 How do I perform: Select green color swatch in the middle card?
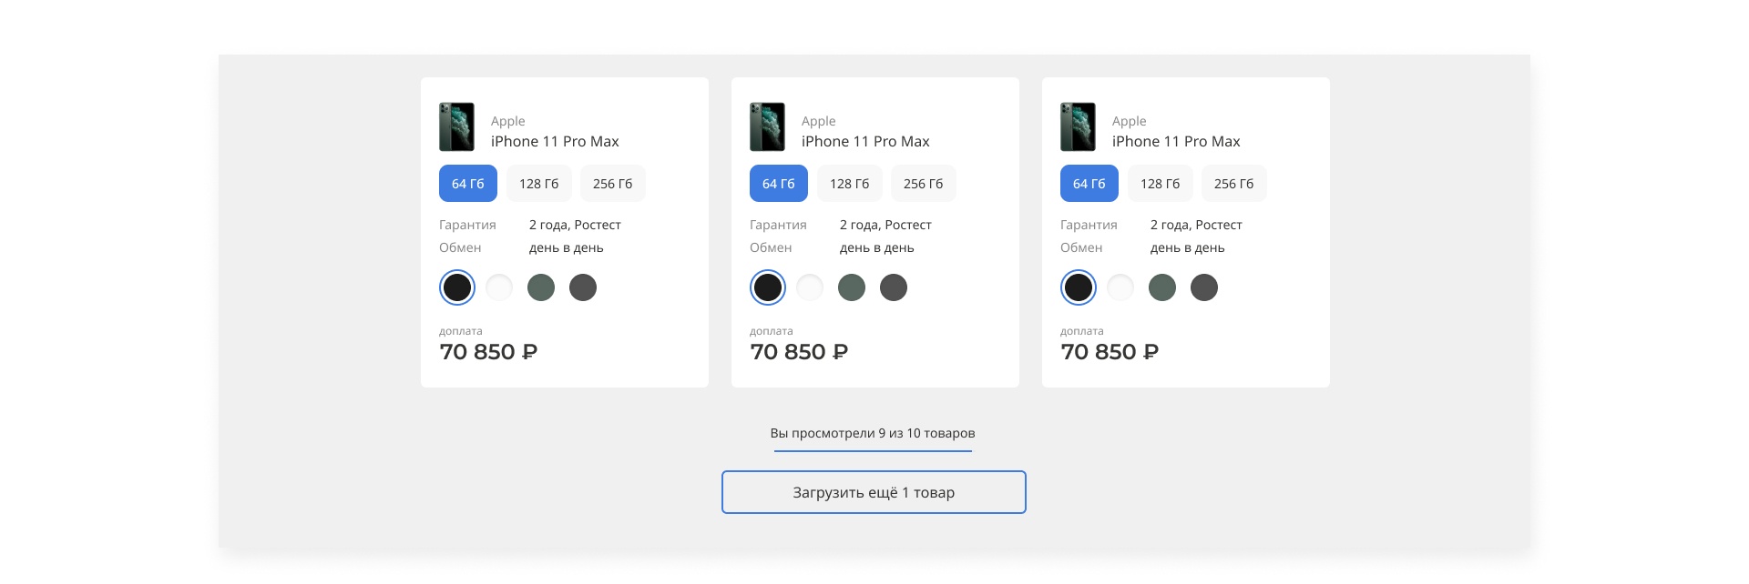(x=852, y=287)
